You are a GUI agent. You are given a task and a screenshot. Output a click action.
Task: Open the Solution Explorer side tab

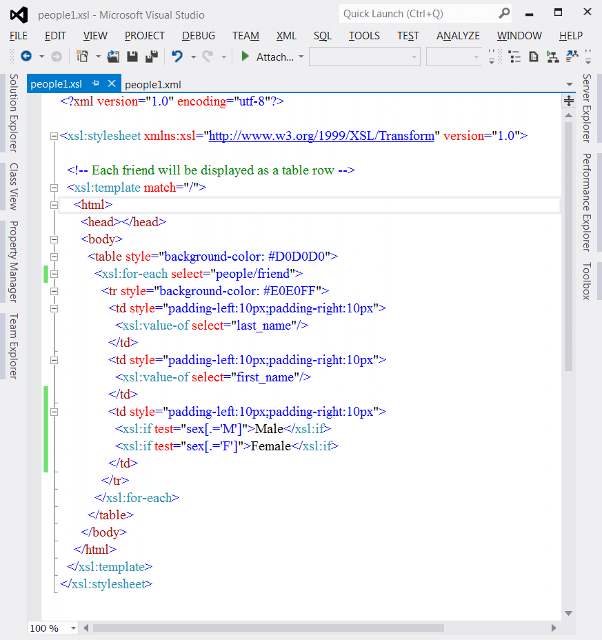coord(13,113)
